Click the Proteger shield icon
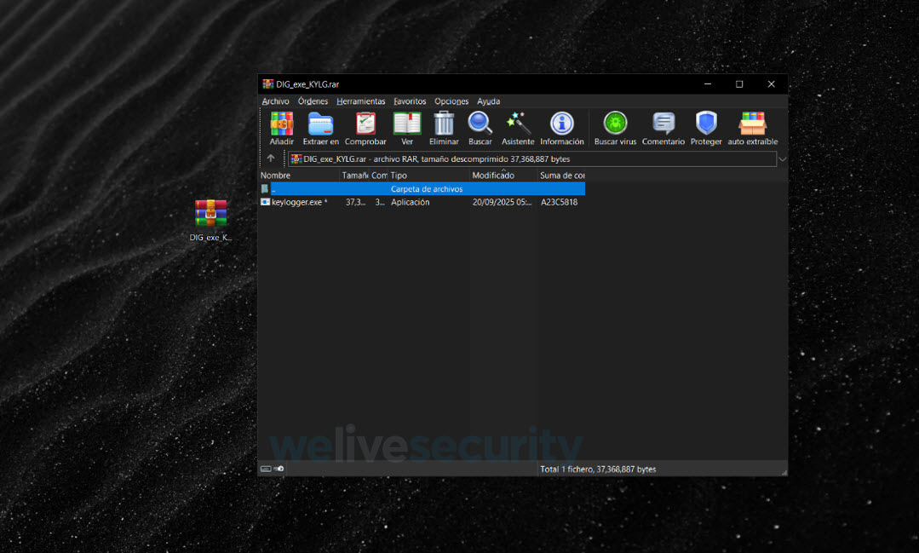Viewport: 919px width, 553px height. [x=706, y=124]
